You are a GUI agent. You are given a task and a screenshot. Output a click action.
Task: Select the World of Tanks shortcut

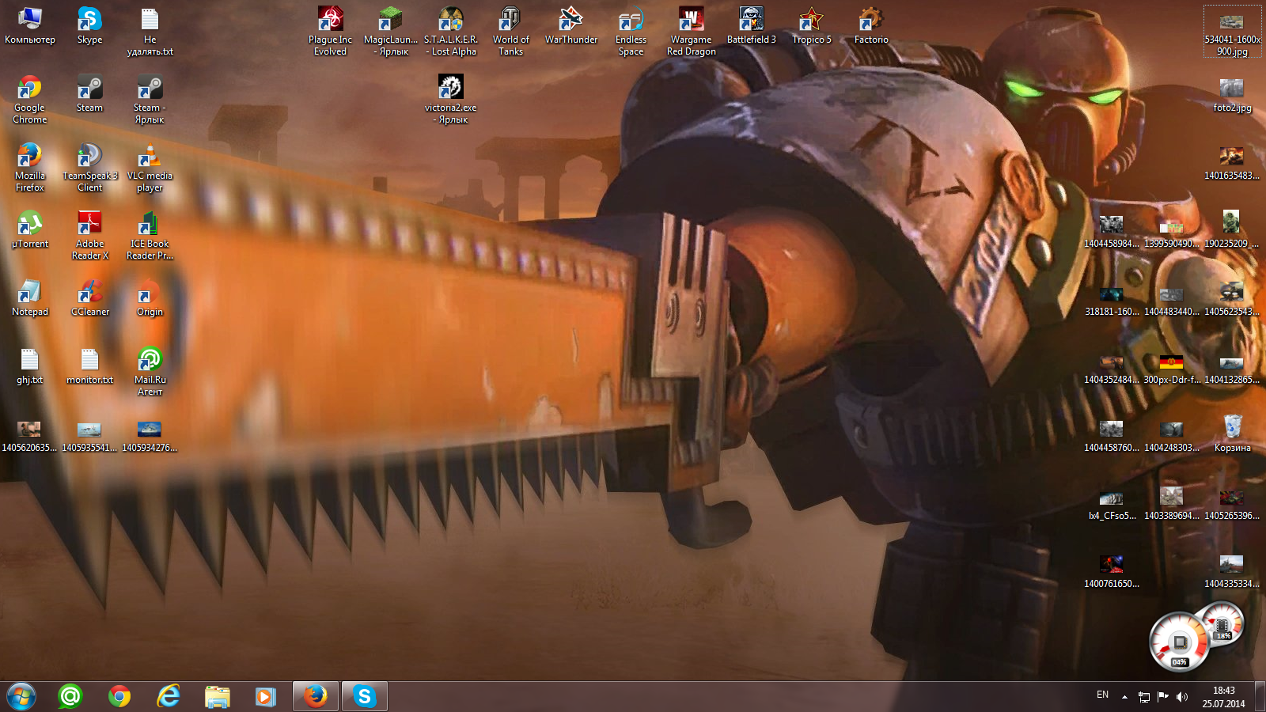510,32
